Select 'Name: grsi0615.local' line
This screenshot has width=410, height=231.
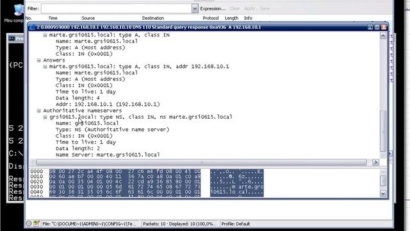coord(87,123)
